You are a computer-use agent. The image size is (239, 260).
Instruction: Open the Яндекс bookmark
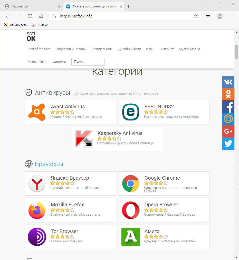tap(40, 25)
